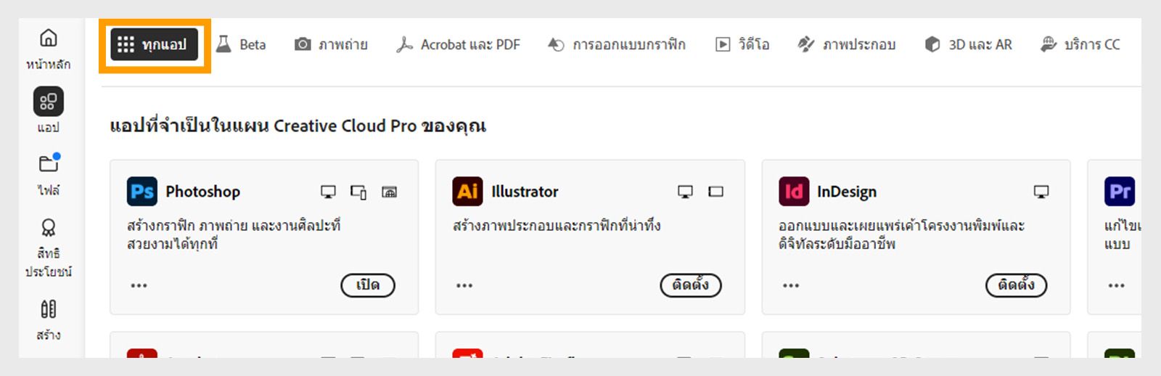Click the InDesign app title text
The image size is (1161, 376).
pyautogui.click(x=847, y=192)
